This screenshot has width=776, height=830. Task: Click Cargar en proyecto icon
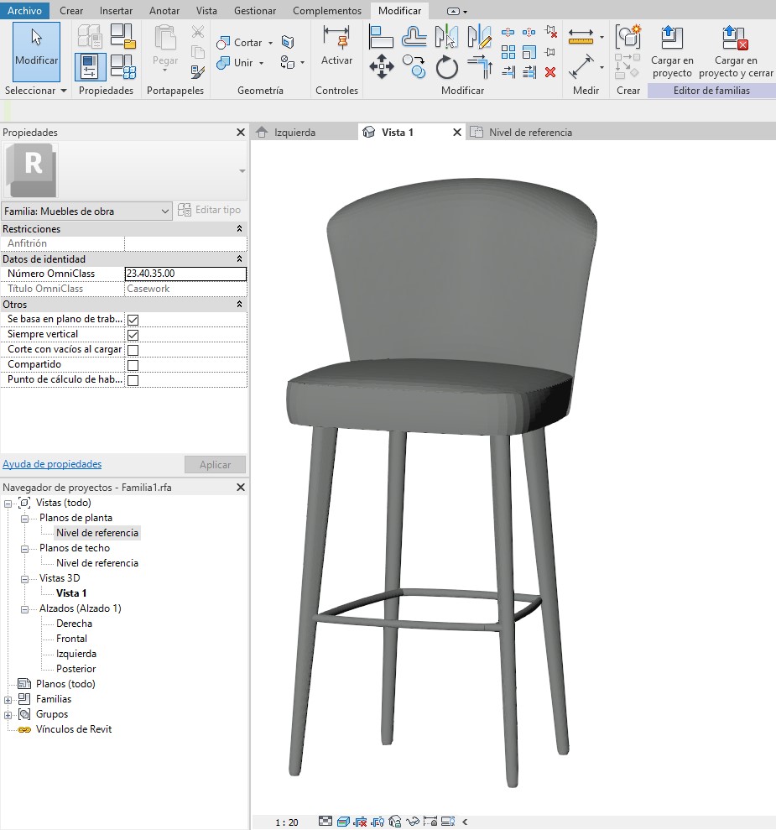point(671,52)
